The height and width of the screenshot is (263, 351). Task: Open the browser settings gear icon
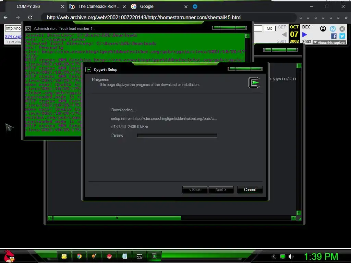[346, 17]
